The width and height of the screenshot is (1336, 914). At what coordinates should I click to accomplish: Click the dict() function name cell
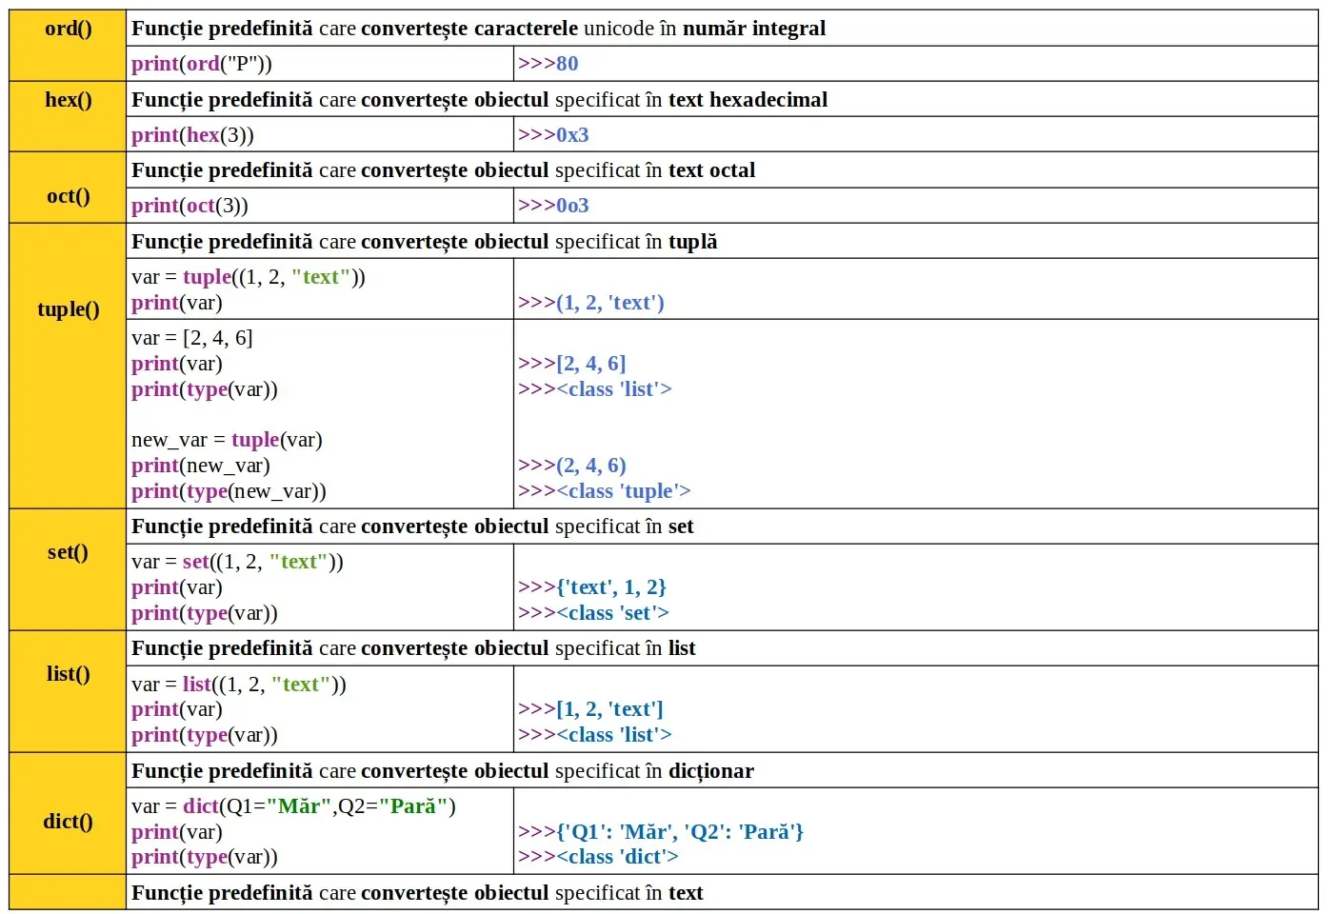68,822
